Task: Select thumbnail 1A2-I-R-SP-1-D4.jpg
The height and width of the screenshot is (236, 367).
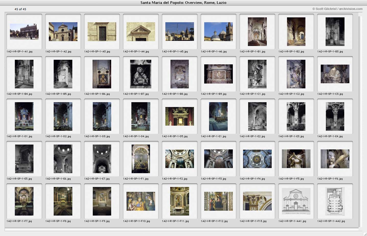Action: click(141, 116)
